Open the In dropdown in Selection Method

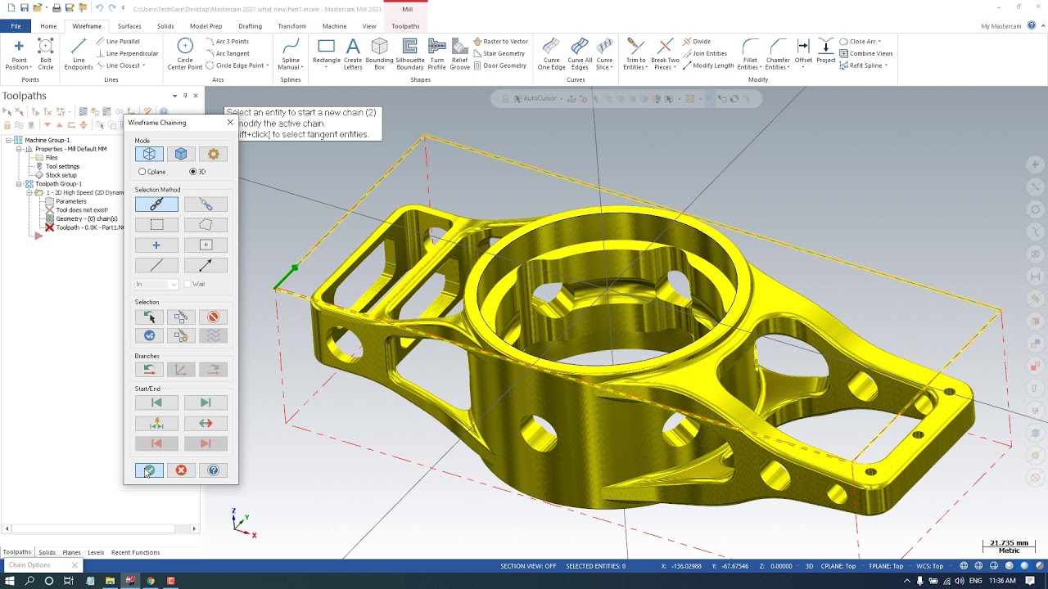(156, 284)
